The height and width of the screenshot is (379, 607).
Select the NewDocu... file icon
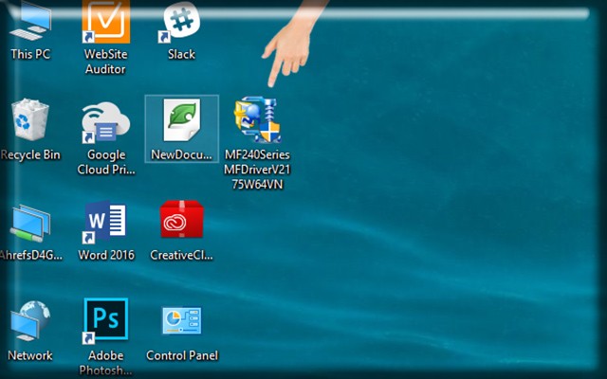pos(181,120)
